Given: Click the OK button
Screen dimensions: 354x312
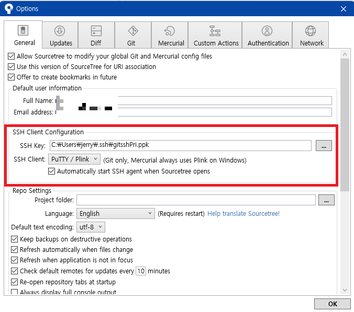Looking at the screenshot, I should [333, 304].
